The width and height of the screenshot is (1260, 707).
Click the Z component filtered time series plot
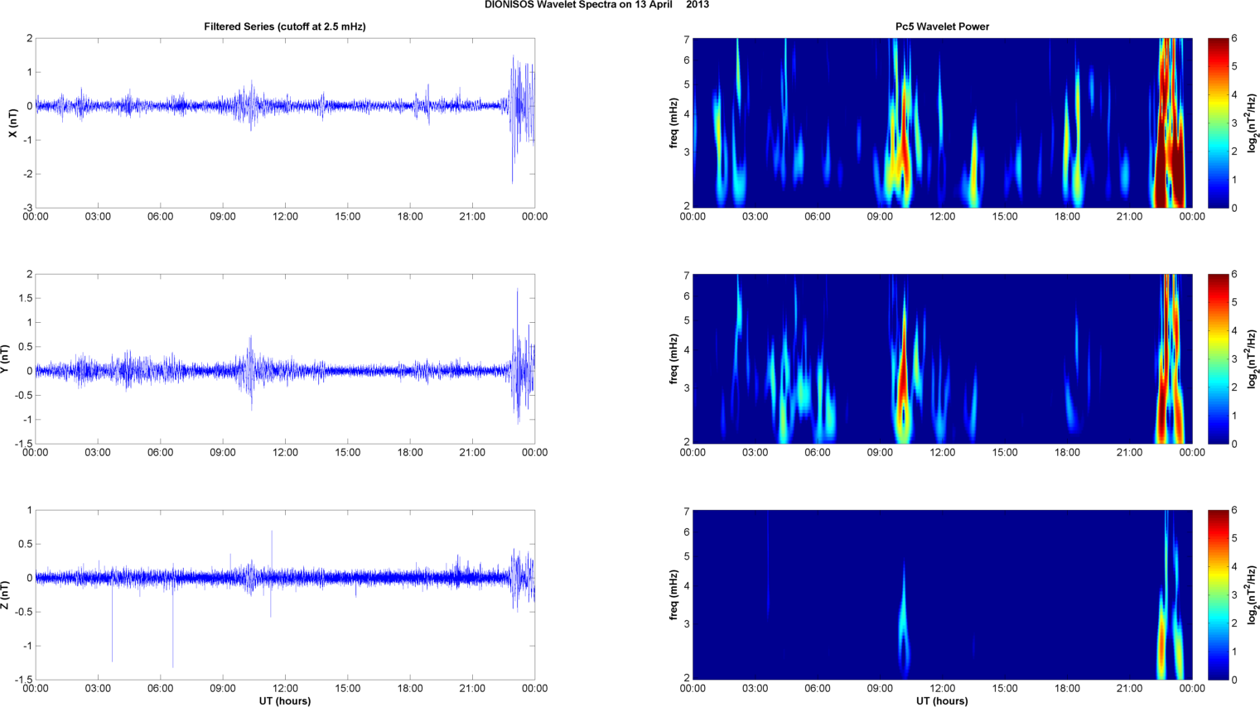click(285, 594)
